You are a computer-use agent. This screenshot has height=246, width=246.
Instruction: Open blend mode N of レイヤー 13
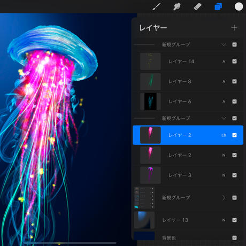pyautogui.click(x=224, y=220)
